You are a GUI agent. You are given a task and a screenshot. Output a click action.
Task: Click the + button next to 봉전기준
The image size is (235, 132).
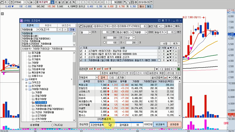pyautogui.click(x=159, y=26)
